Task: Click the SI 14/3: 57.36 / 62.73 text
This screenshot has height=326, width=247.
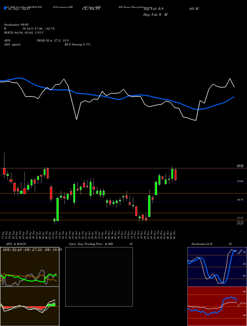Action: [x=39, y=29]
